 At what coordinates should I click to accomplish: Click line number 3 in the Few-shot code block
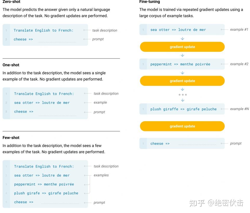tap(6, 184)
